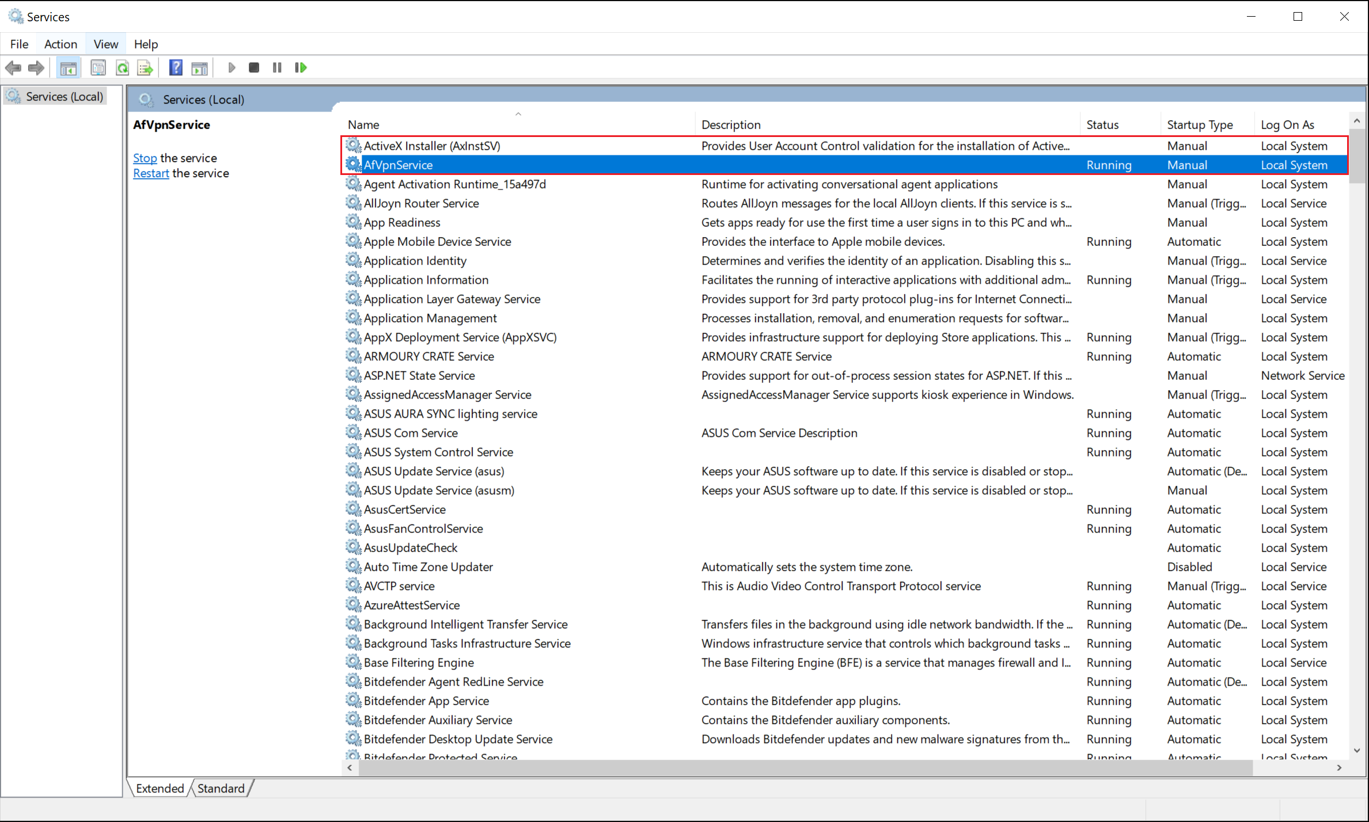This screenshot has height=822, width=1369.
Task: Select ASUS System Control Service
Action: coord(845,452)
